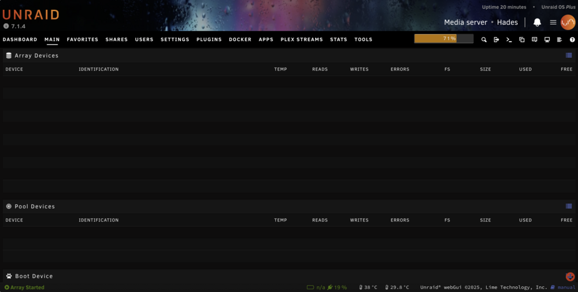578x292 pixels.
Task: Open the system log icon
Action: click(x=560, y=39)
